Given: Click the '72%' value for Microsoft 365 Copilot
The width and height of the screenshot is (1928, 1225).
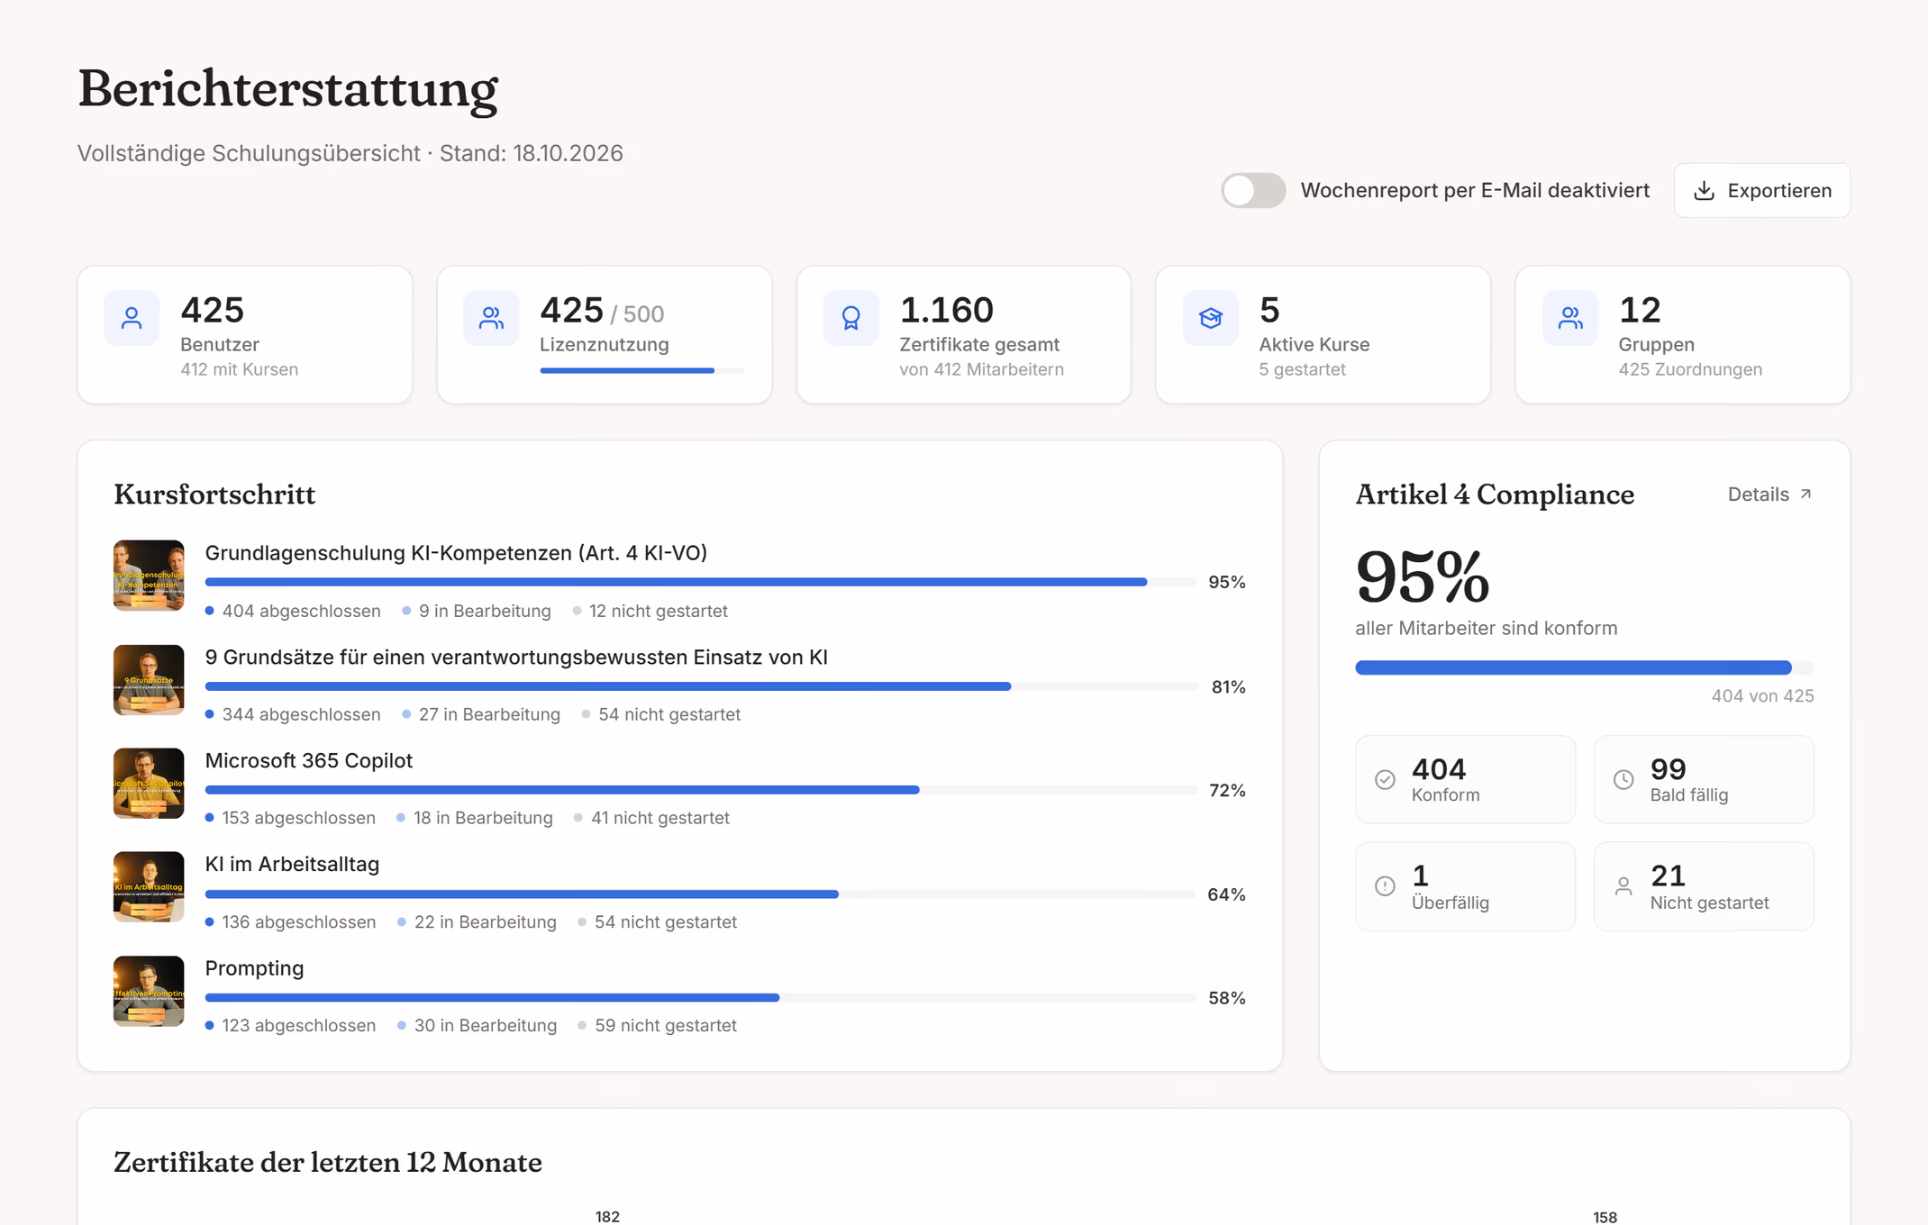Looking at the screenshot, I should click(x=1227, y=791).
